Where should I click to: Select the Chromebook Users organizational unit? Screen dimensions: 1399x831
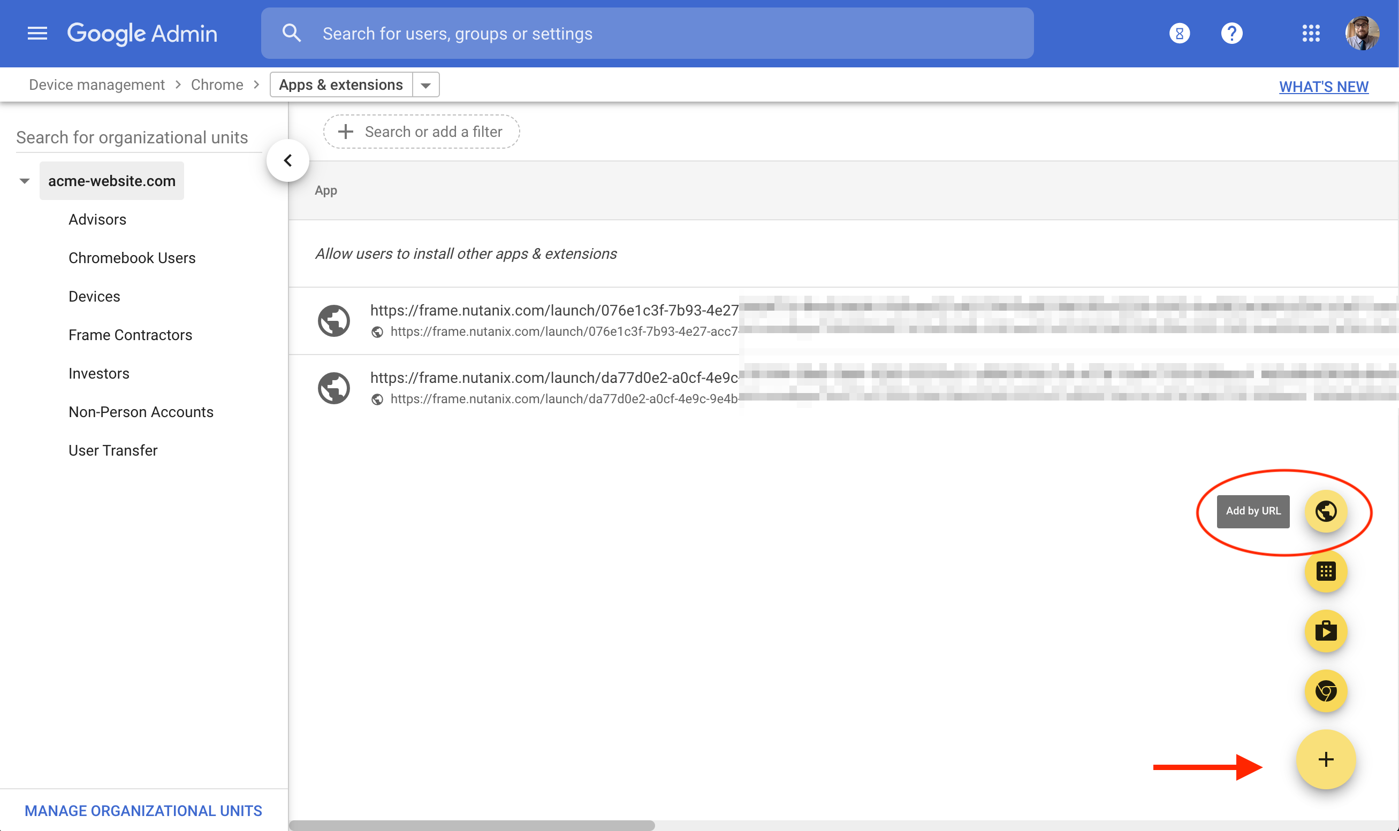pos(132,258)
